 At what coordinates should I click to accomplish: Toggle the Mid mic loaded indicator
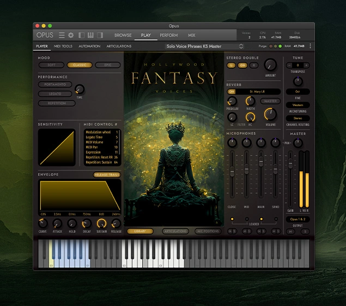coord(247,219)
